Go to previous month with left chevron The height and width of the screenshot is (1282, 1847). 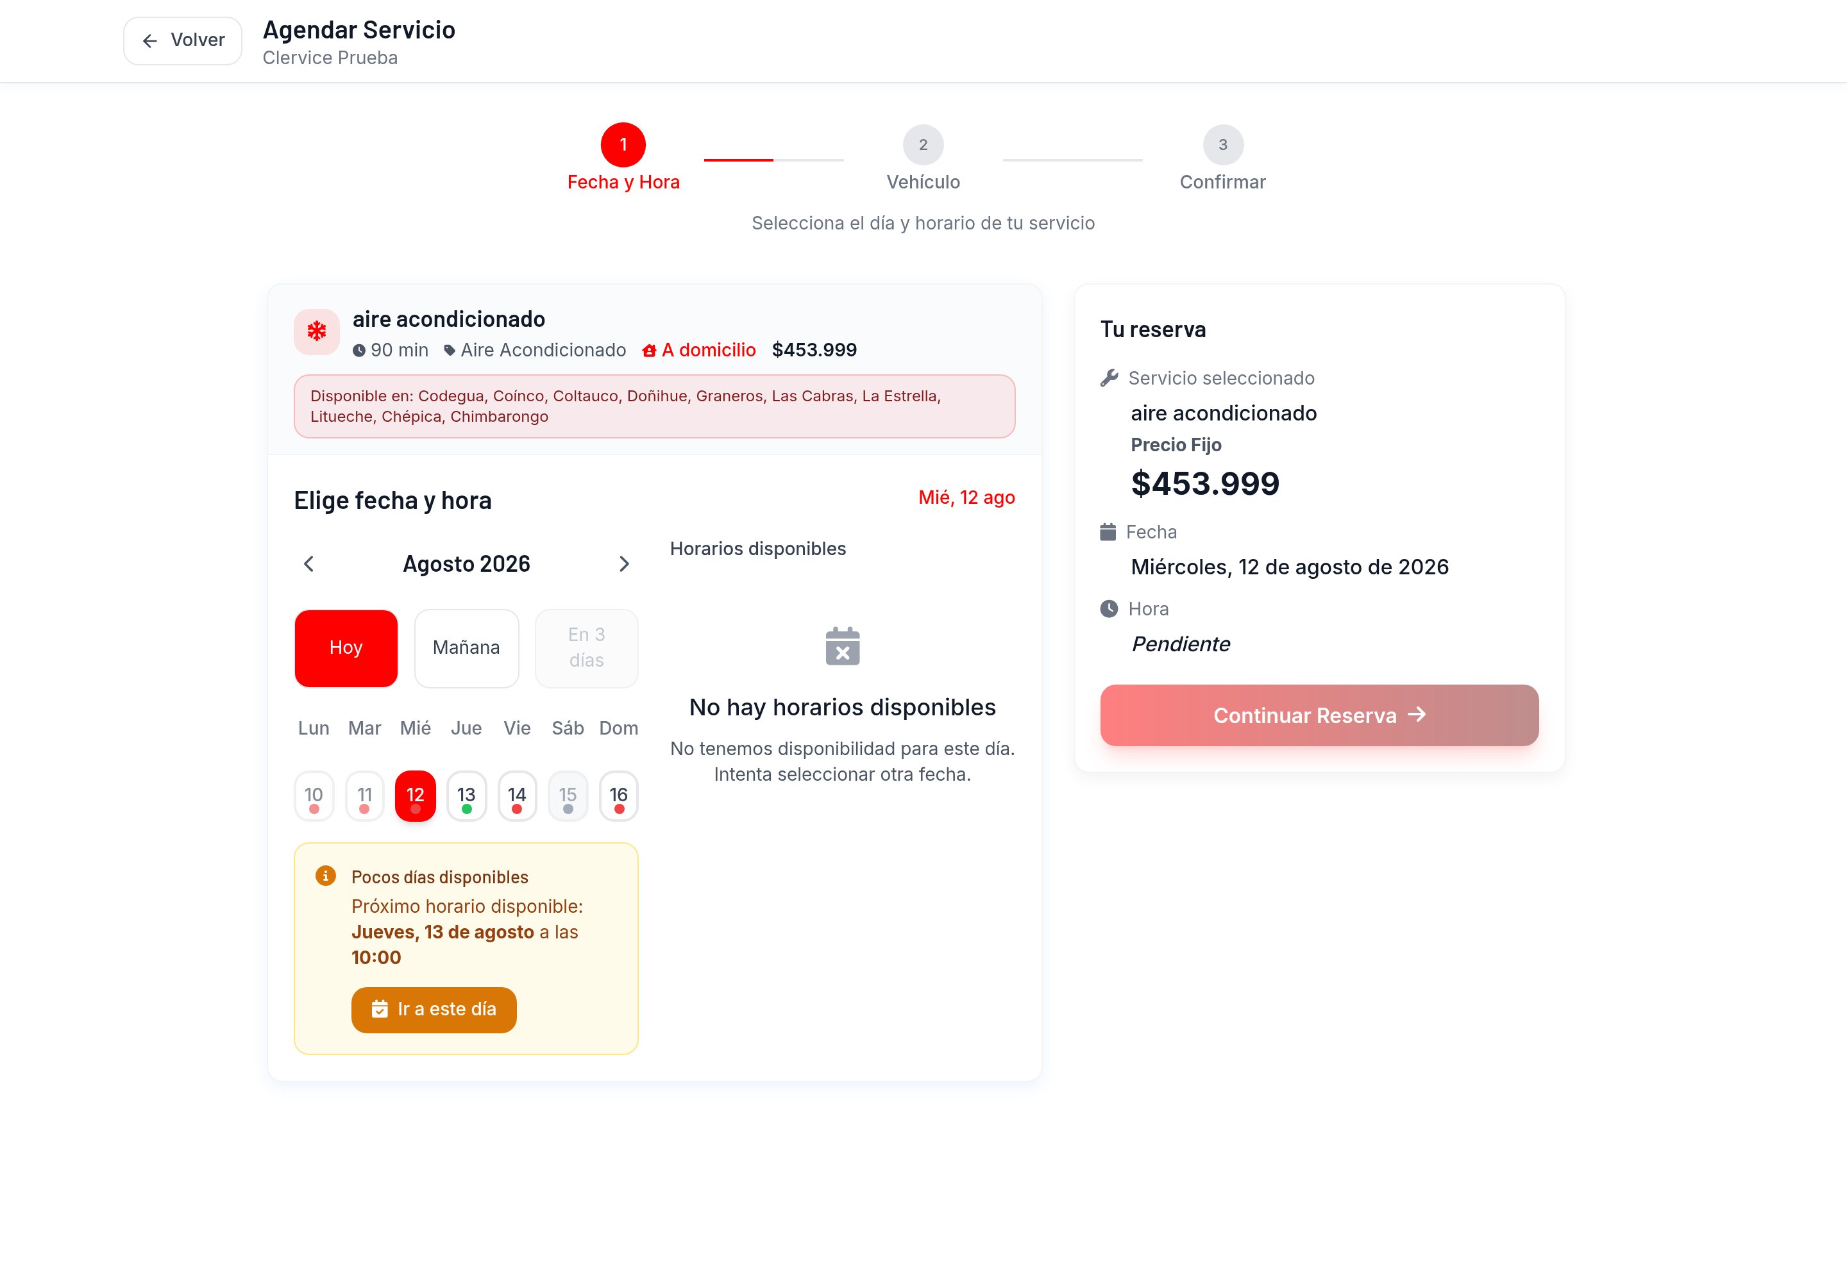coord(308,564)
